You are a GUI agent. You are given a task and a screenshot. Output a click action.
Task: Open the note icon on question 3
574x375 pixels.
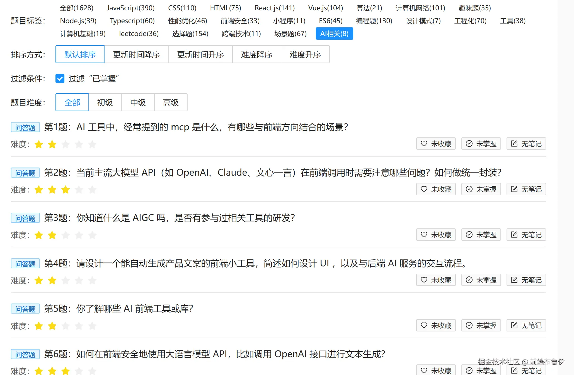[x=526, y=235]
